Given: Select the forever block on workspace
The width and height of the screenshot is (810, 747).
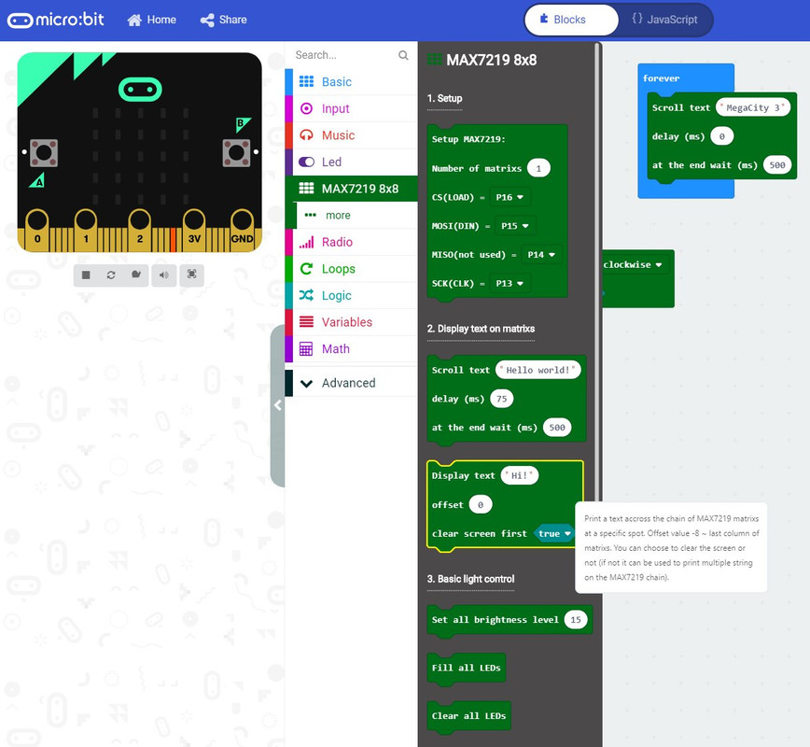Looking at the screenshot, I should [x=662, y=78].
